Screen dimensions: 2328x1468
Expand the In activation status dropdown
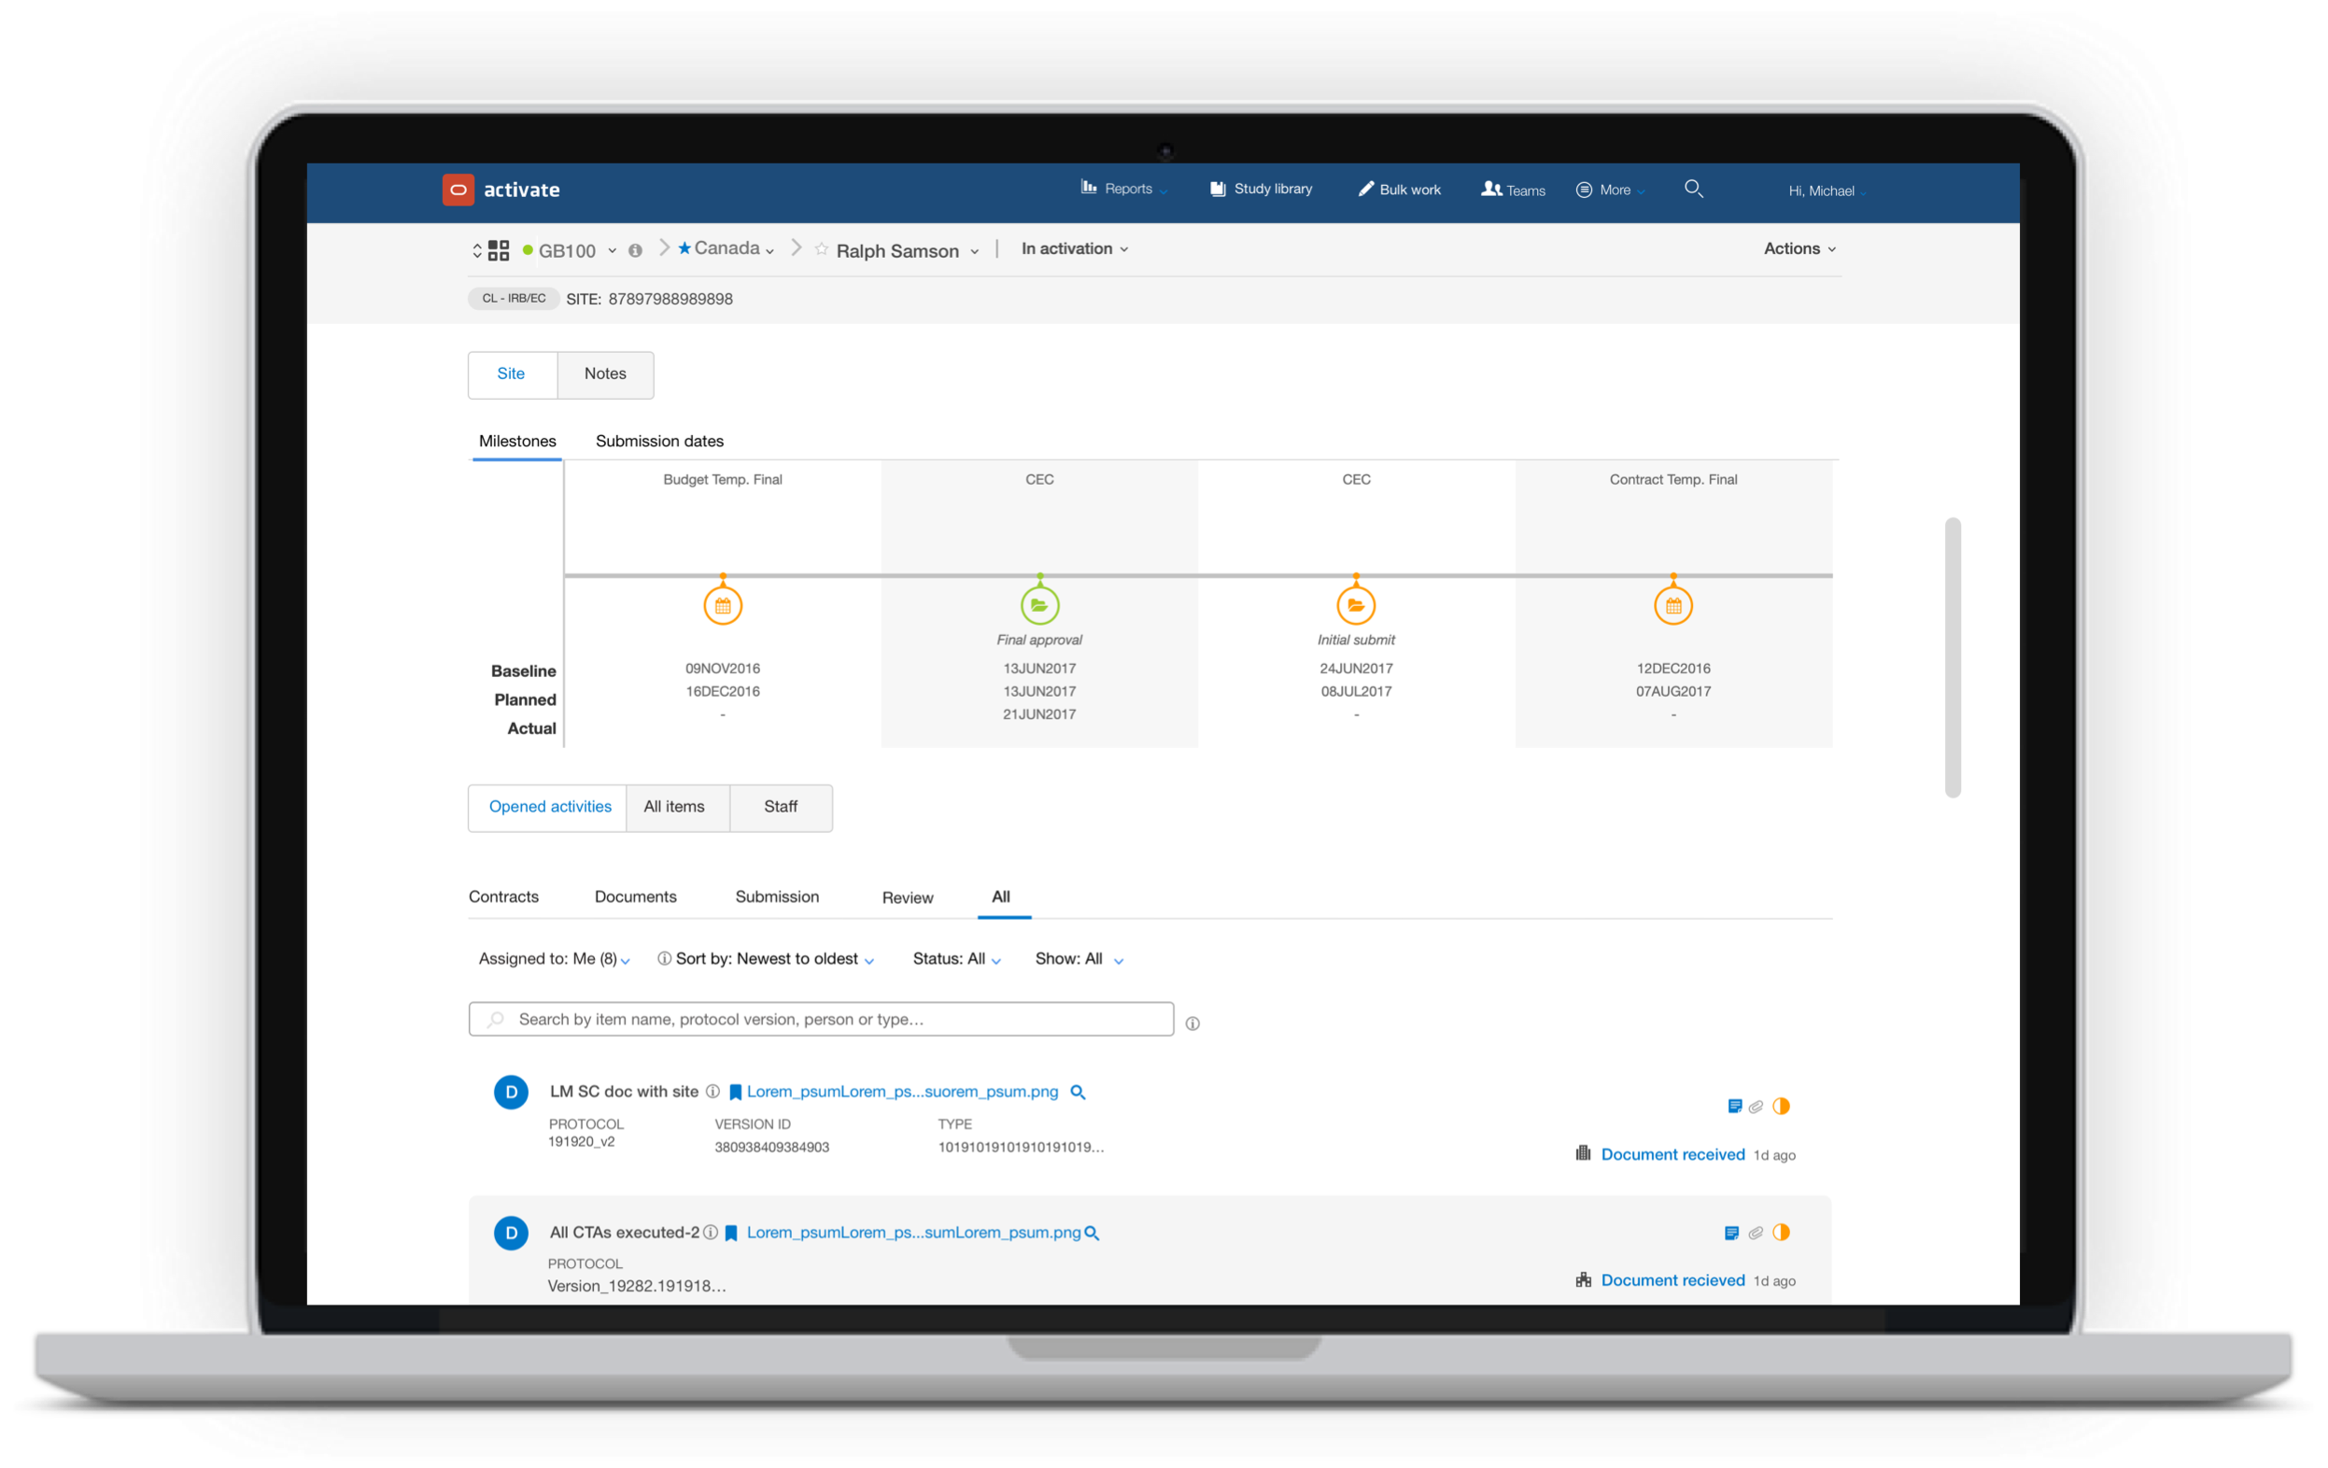pyautogui.click(x=1074, y=248)
